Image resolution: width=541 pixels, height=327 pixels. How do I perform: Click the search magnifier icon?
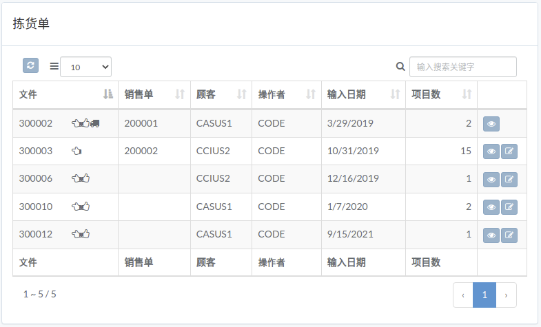(400, 67)
